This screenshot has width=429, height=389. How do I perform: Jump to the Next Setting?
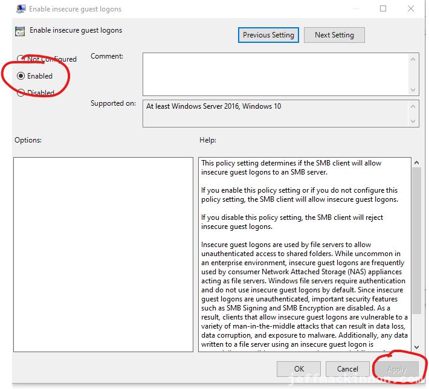click(334, 35)
